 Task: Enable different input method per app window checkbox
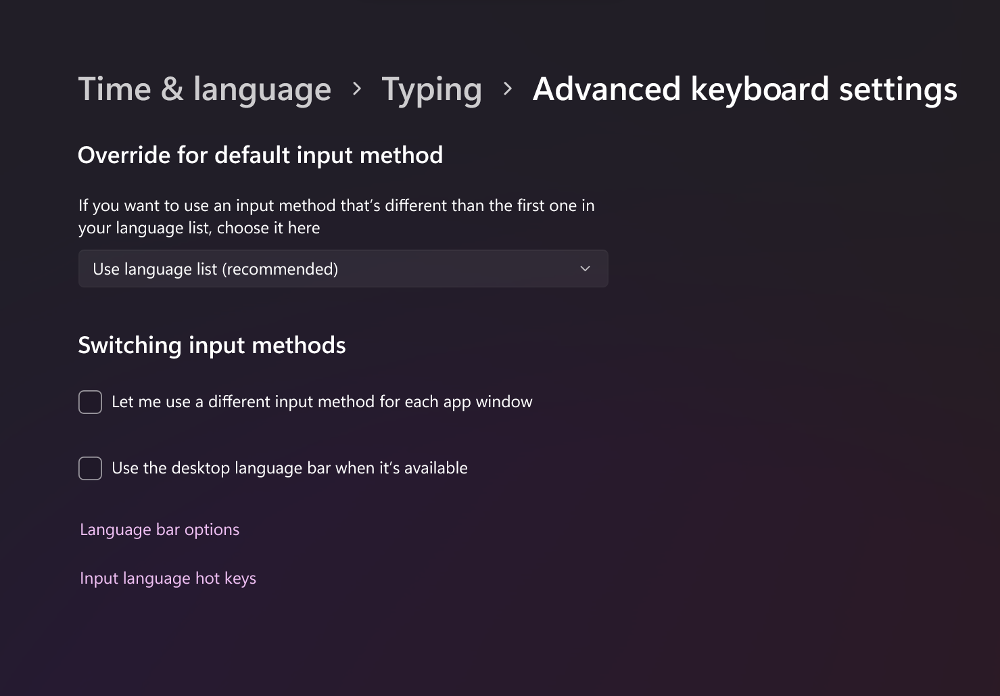pyautogui.click(x=90, y=402)
